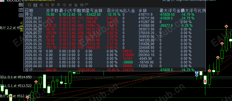Select the 2026.05.24 date row
This screenshot has height=101, width=232.
(x=33, y=44)
